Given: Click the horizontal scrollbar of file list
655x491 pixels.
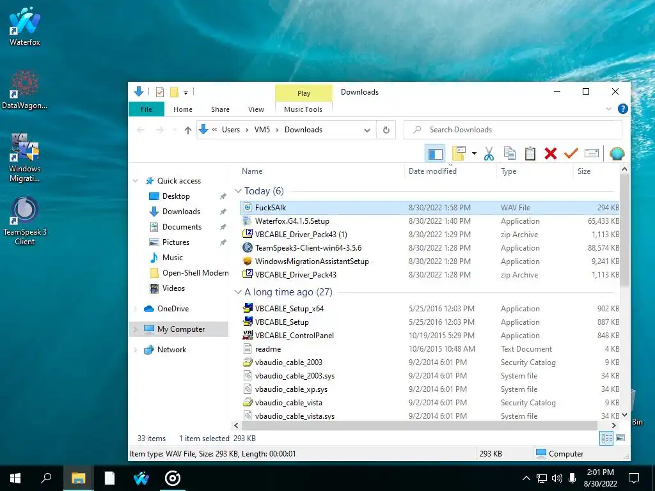Looking at the screenshot, I should point(420,425).
